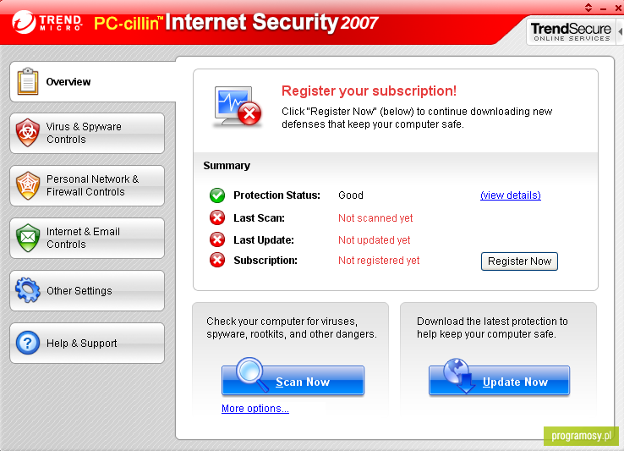The image size is (624, 451).
Task: Click the red X beside Subscription
Action: pyautogui.click(x=217, y=260)
